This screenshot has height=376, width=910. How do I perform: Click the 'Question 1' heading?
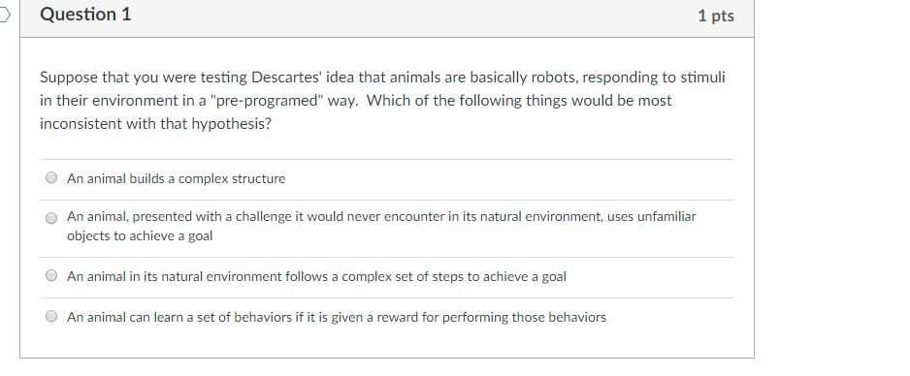coord(85,15)
